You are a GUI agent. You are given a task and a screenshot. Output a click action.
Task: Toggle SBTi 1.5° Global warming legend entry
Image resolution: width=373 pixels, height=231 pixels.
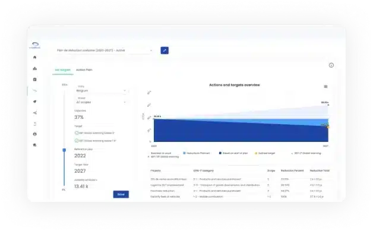point(163,157)
